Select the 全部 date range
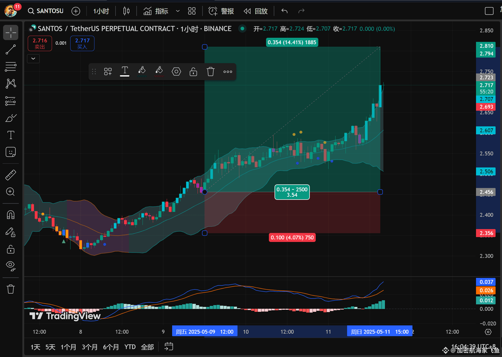 pyautogui.click(x=147, y=347)
